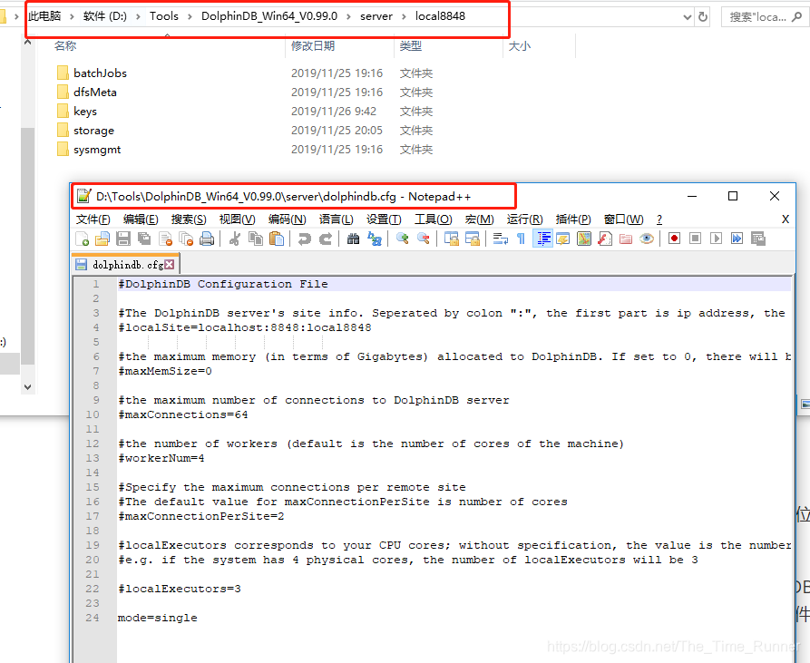Click Explorer refresh button
The height and width of the screenshot is (663, 810).
pyautogui.click(x=703, y=17)
